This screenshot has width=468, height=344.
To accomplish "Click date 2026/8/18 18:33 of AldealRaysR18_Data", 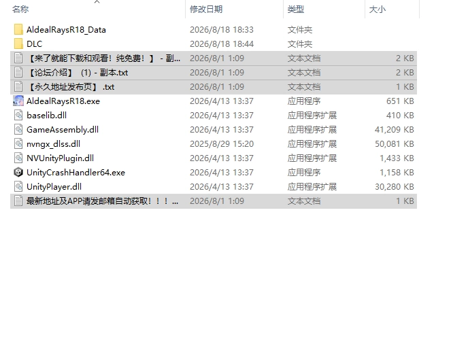I will (x=222, y=30).
